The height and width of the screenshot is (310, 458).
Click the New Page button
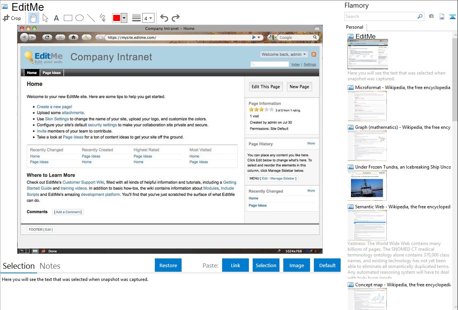(299, 86)
